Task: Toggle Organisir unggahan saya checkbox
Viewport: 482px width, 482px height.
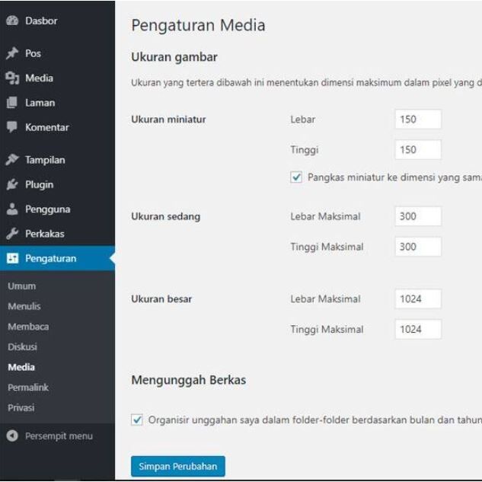Action: pos(137,420)
